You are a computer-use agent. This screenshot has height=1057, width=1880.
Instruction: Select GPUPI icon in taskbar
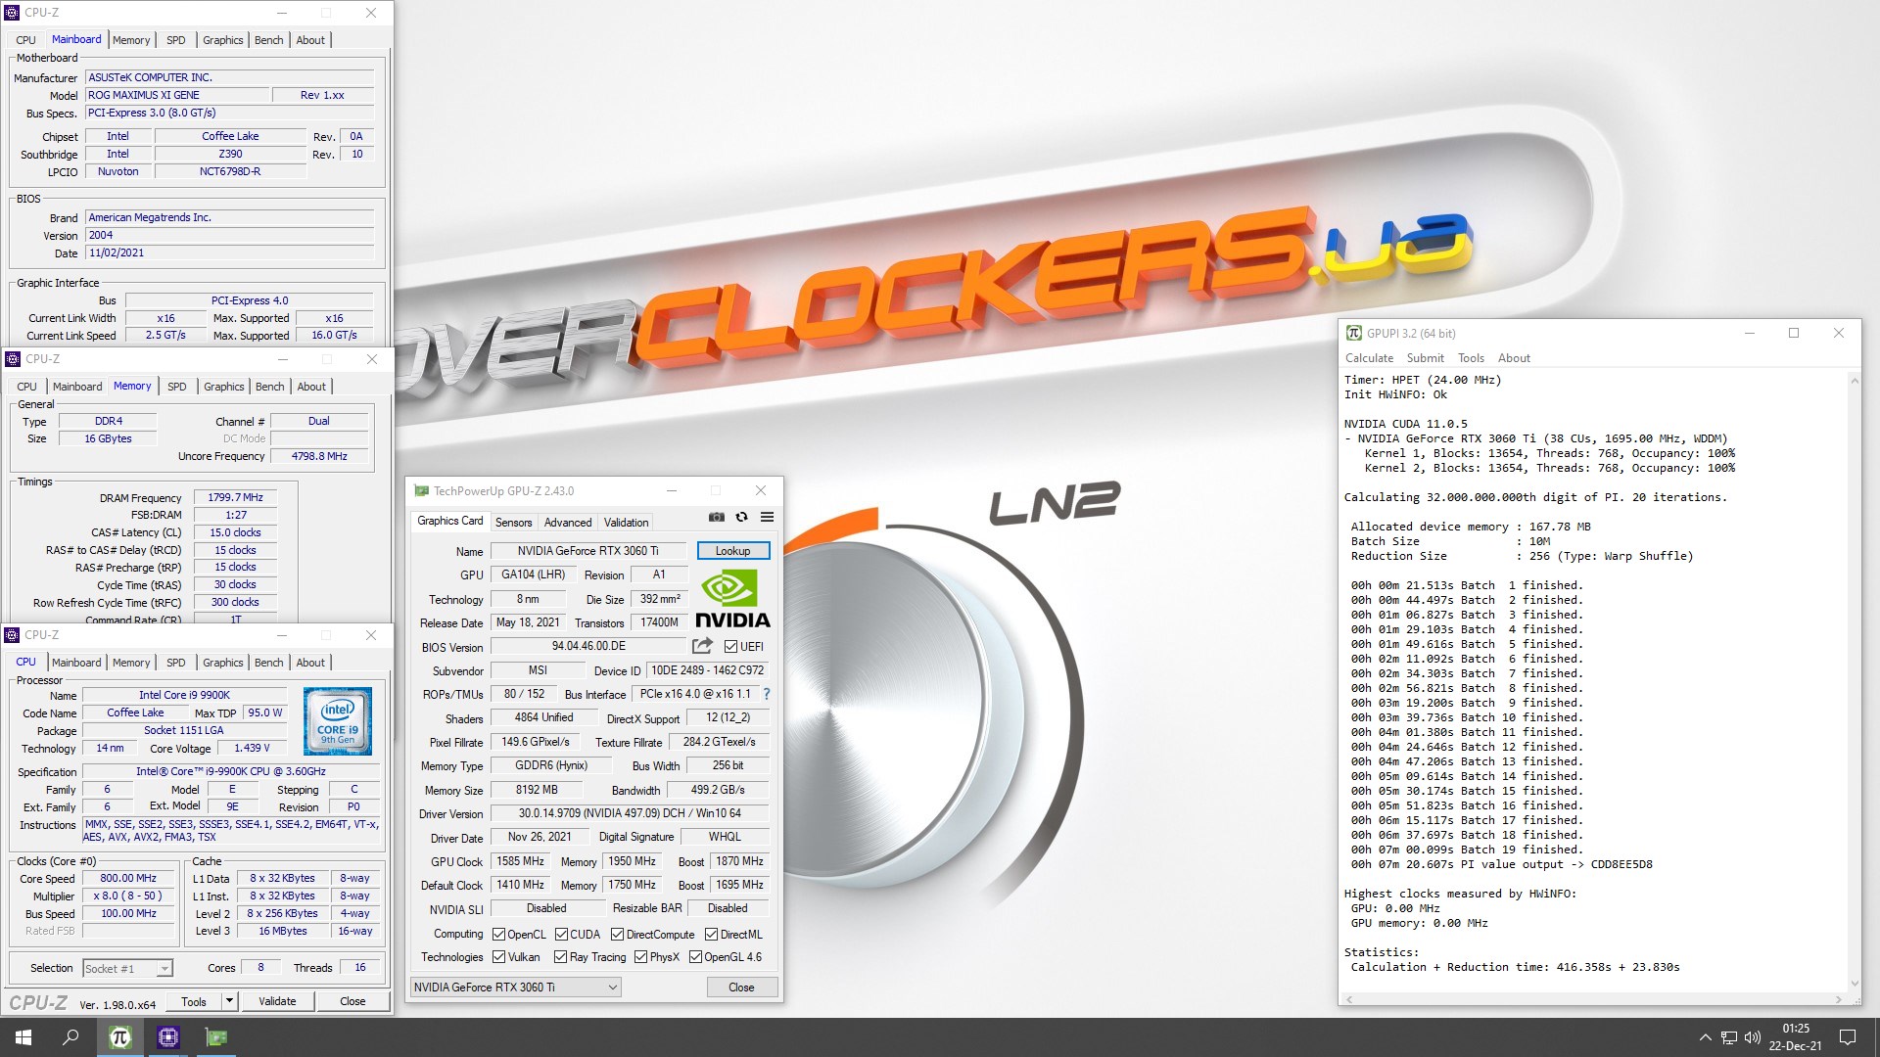[x=119, y=1037]
